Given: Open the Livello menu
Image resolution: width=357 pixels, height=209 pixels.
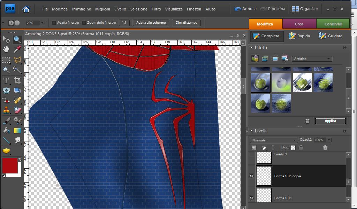Looking at the screenshot, I should (x=120, y=9).
